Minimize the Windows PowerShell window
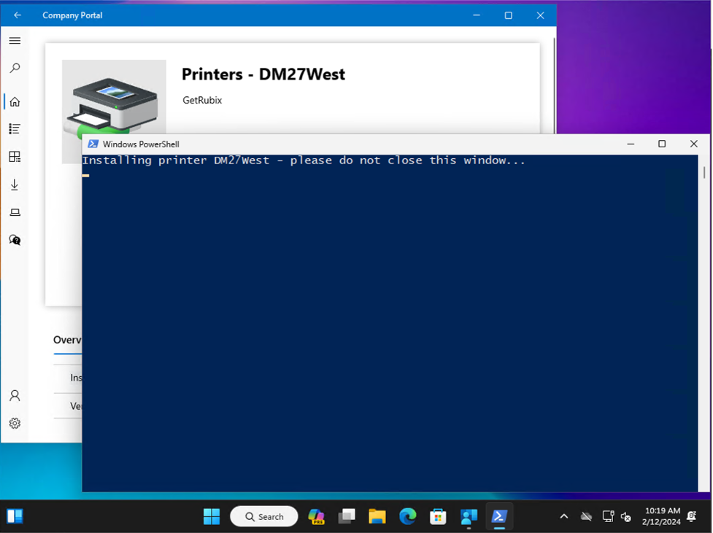The width and height of the screenshot is (713, 533). [x=631, y=144]
